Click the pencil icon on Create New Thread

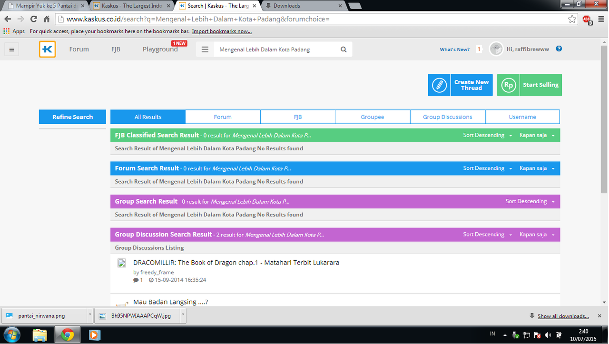click(439, 85)
